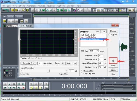Toggle the Bypass checkbox
The height and width of the screenshot is (101, 137).
click(x=110, y=34)
